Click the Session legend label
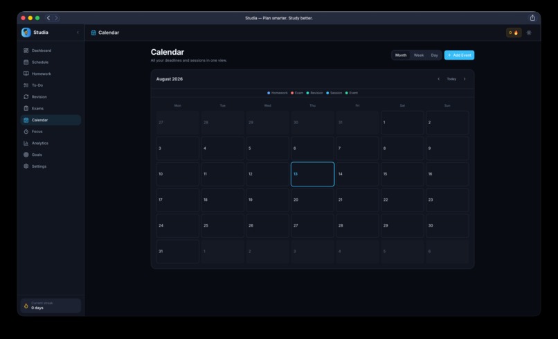The width and height of the screenshot is (558, 339). [x=336, y=93]
